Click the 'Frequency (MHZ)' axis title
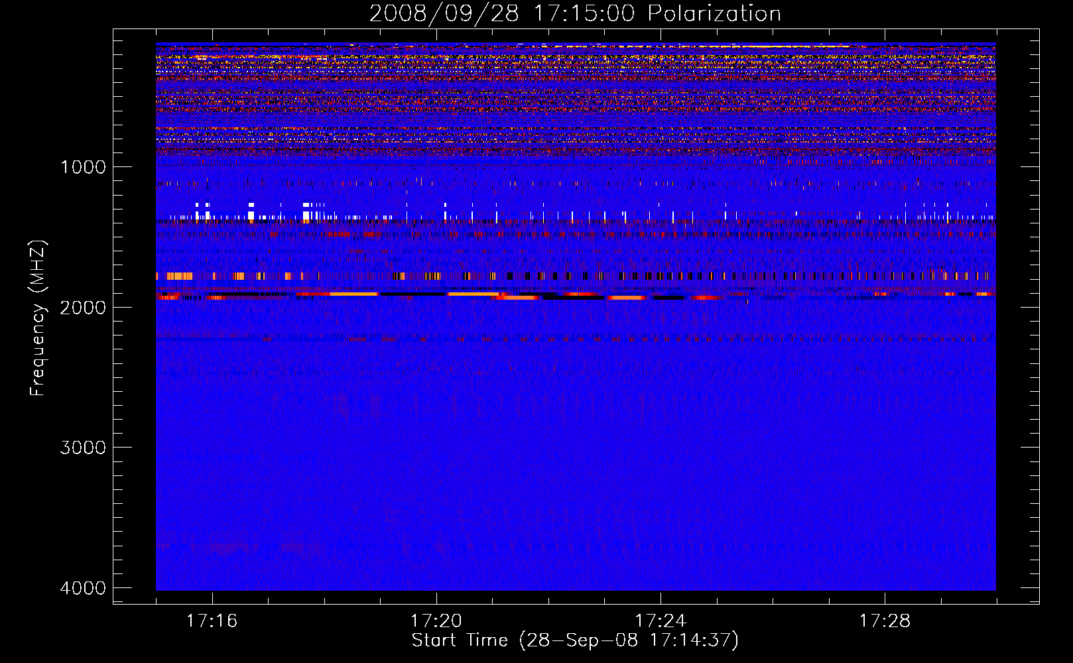The image size is (1073, 663). click(x=38, y=318)
